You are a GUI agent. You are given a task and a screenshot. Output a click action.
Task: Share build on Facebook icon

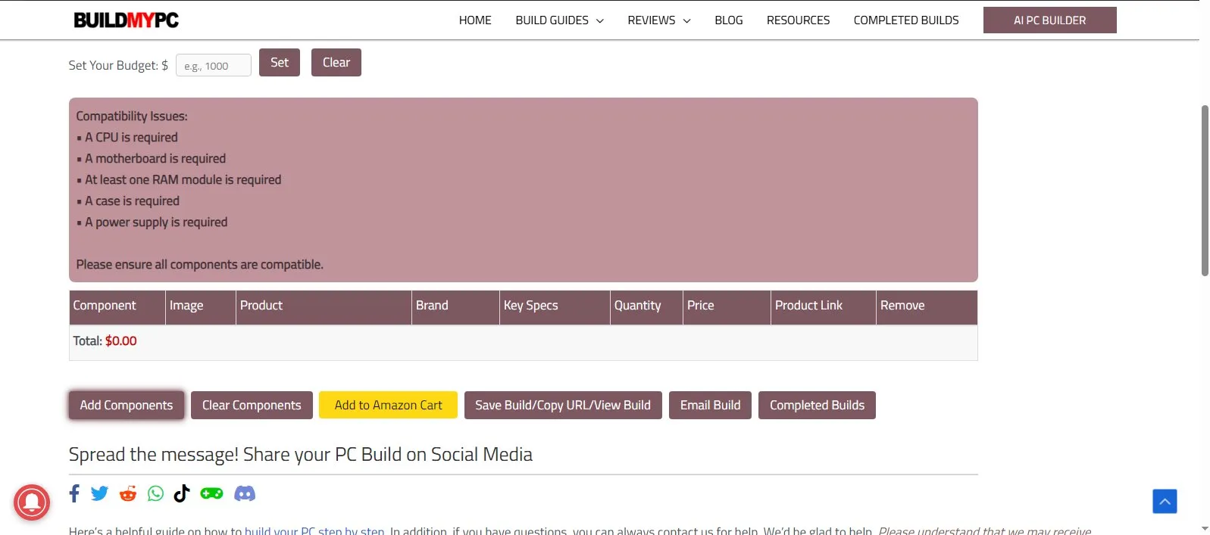pyautogui.click(x=74, y=494)
